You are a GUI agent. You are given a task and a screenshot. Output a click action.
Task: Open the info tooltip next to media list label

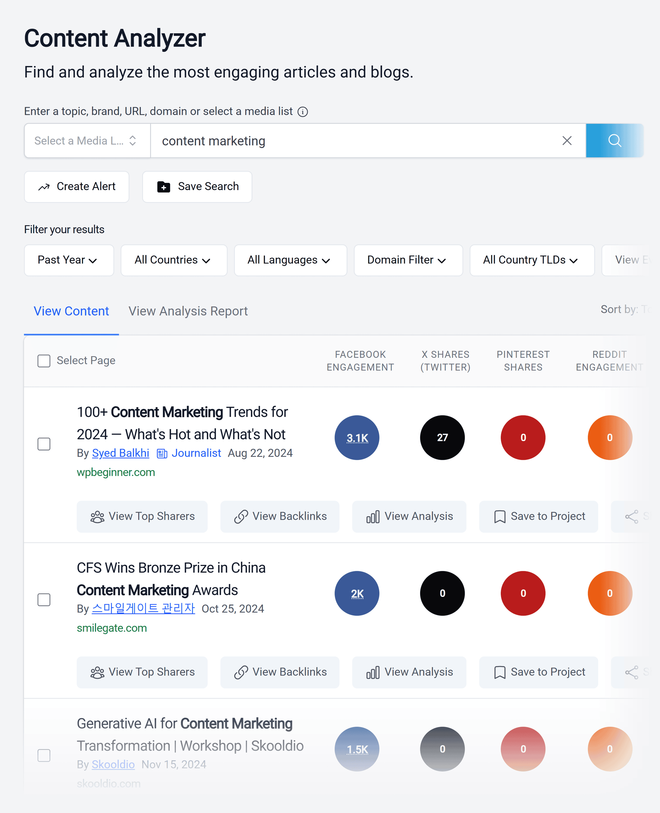(302, 111)
